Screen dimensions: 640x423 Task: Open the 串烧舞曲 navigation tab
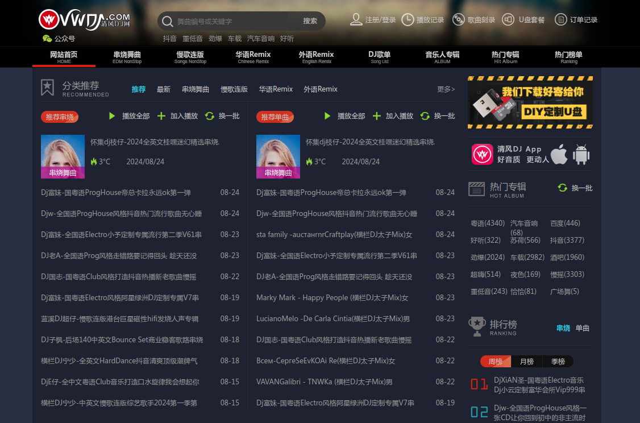click(127, 57)
